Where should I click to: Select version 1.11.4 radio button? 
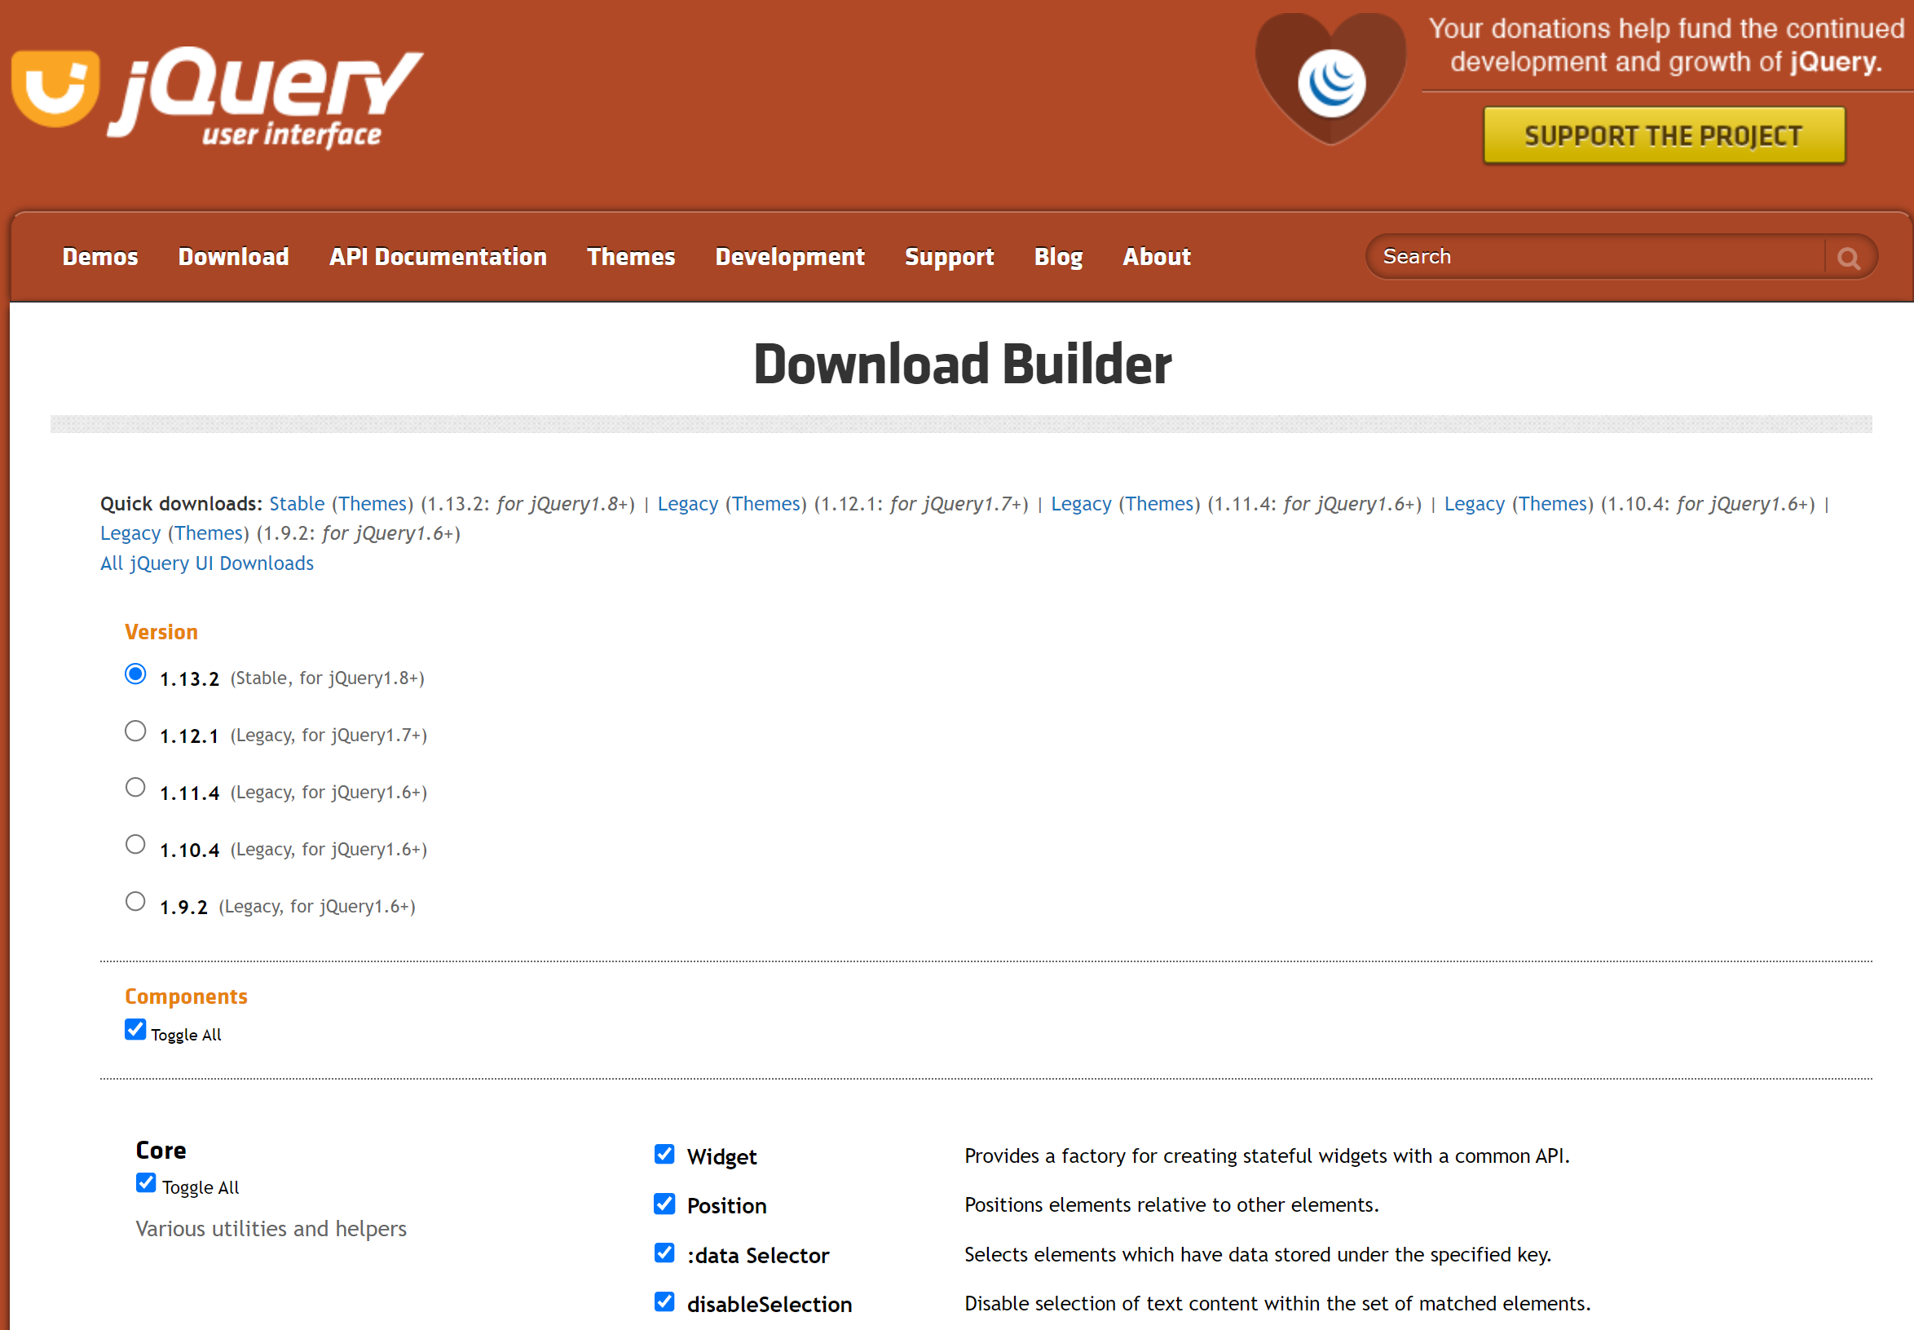click(135, 788)
